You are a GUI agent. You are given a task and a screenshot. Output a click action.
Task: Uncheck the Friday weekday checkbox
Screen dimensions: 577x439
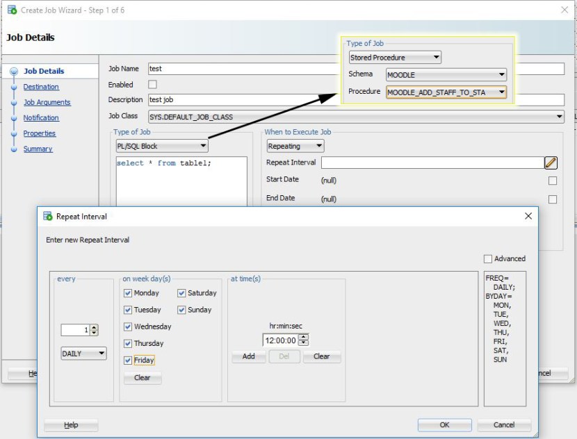128,361
